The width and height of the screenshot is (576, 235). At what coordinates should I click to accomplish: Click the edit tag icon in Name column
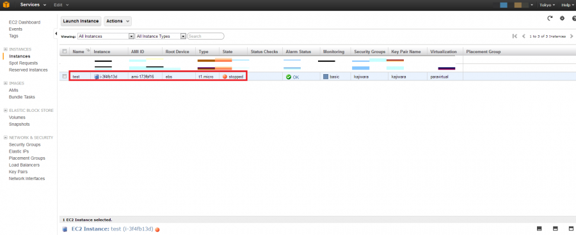pos(88,51)
